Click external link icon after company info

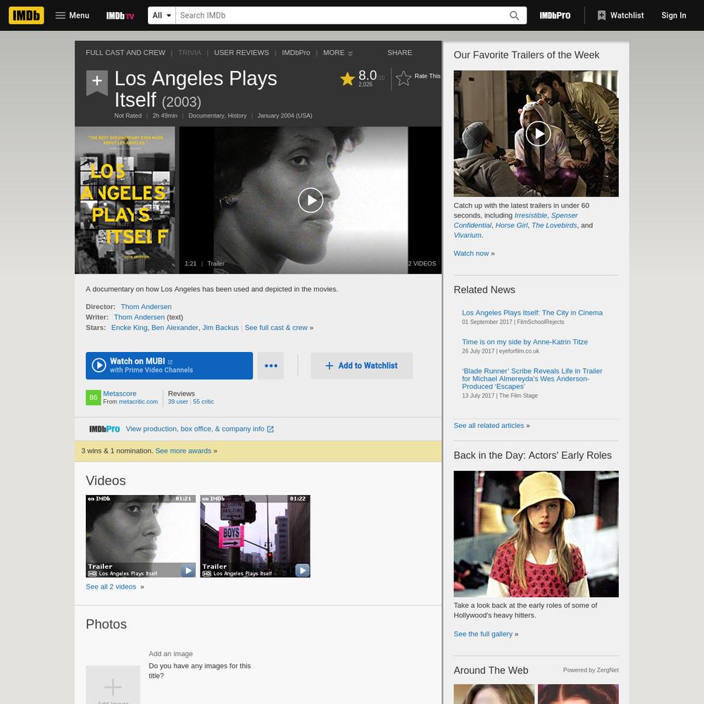(x=270, y=429)
